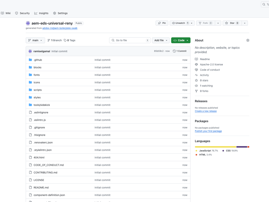Open the Activity link
The width and height of the screenshot is (269, 202).
point(204,75)
